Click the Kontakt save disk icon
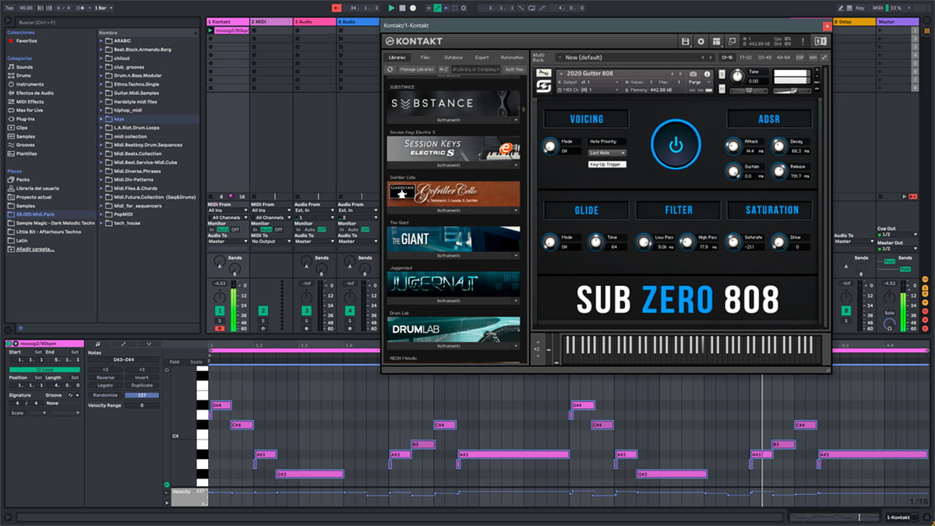 (x=685, y=41)
